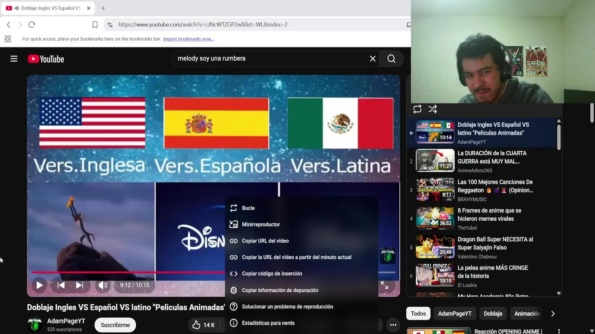Toggle playlist shuffle icon
The width and height of the screenshot is (595, 334).
433,109
